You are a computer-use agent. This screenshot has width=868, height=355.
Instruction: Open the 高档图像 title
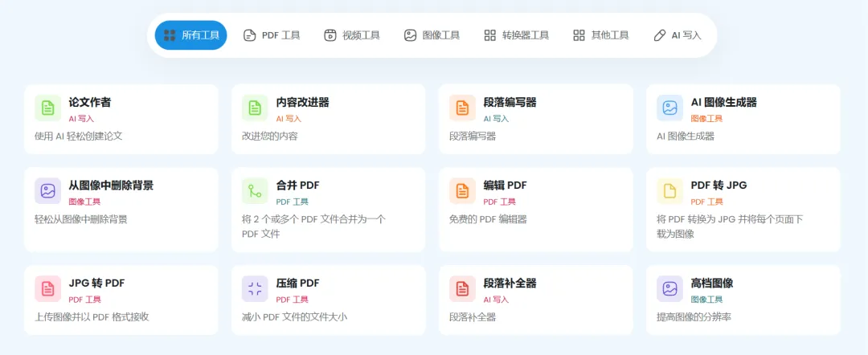[x=712, y=283]
